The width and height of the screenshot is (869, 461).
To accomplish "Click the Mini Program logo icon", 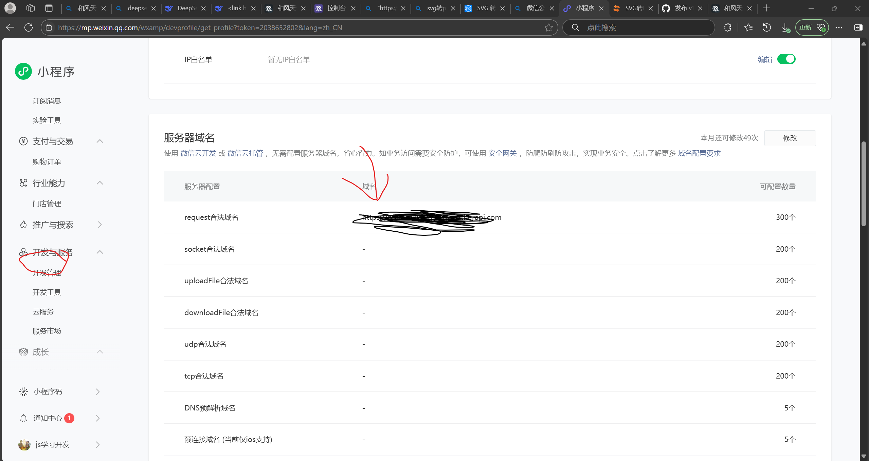I will coord(23,71).
